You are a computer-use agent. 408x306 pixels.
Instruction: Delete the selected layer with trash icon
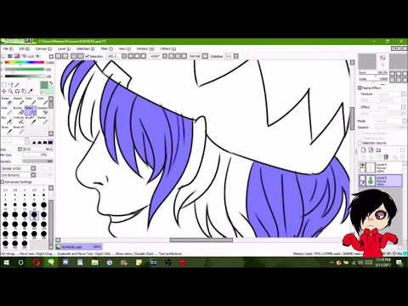pyautogui.click(x=386, y=156)
